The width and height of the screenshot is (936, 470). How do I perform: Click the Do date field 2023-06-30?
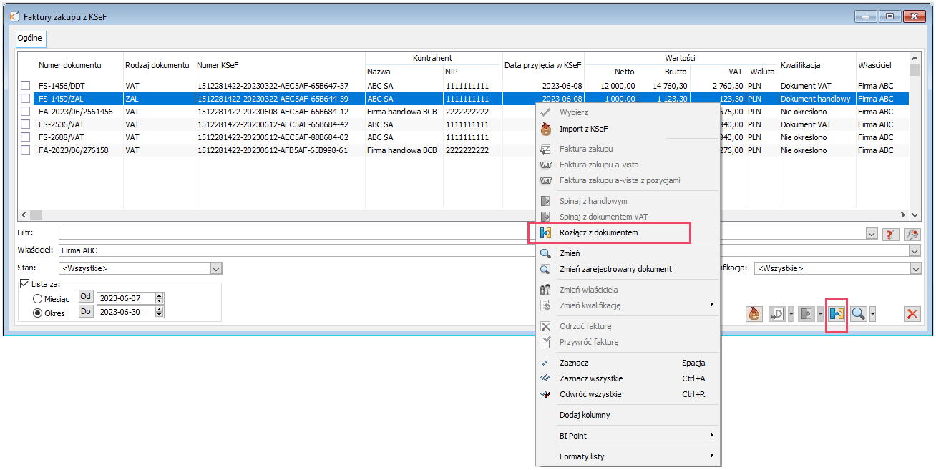125,313
